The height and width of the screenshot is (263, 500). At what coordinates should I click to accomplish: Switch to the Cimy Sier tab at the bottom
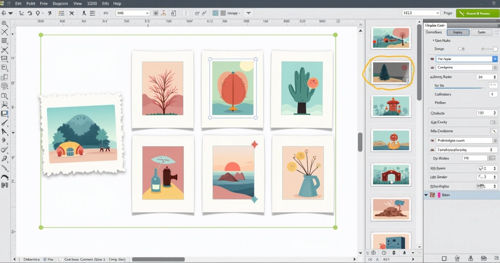point(117,260)
